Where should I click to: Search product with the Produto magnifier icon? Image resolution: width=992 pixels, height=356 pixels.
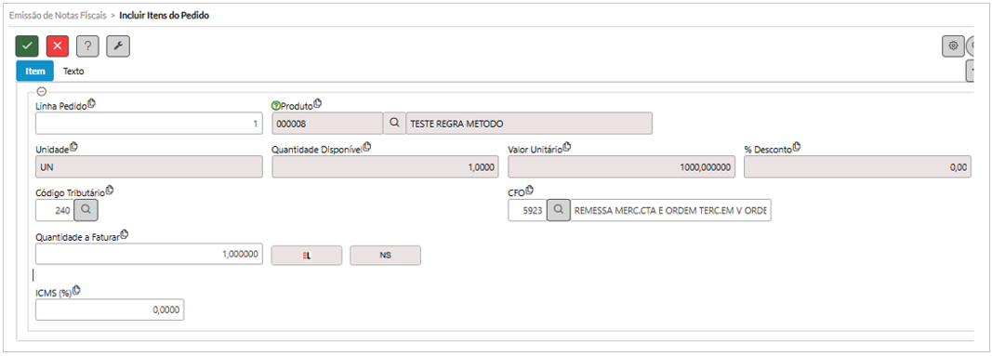(x=394, y=124)
